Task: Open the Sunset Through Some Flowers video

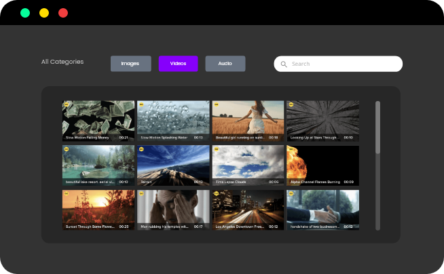Action: [x=98, y=208]
